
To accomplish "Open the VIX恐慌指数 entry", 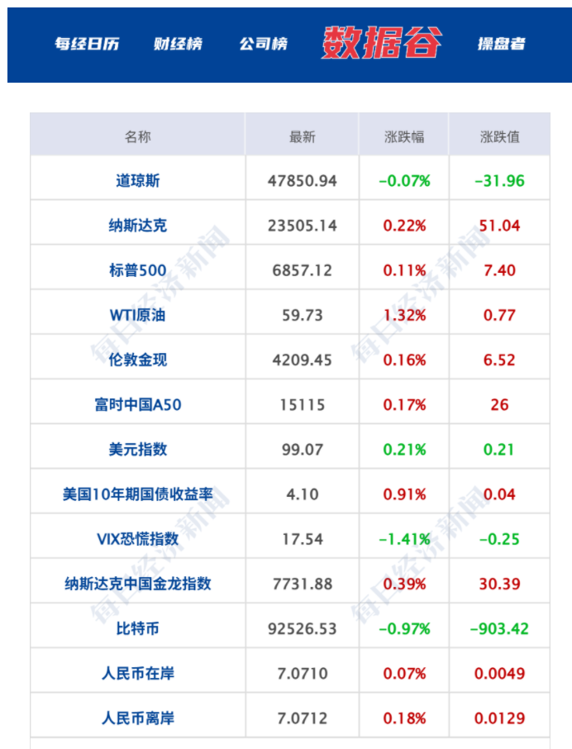I will point(138,539).
